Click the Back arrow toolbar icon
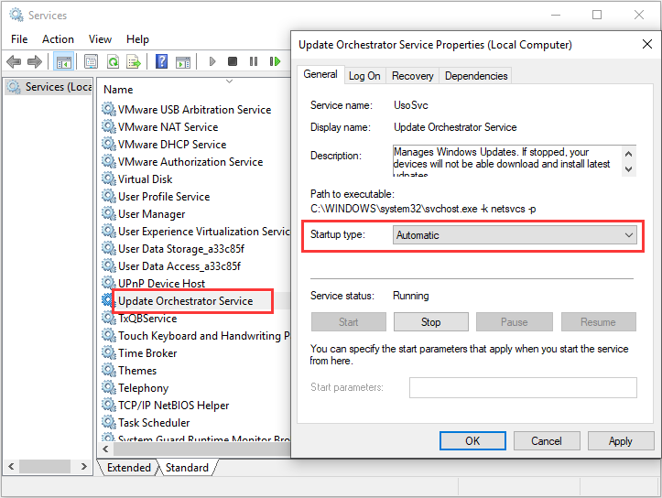 (x=14, y=61)
